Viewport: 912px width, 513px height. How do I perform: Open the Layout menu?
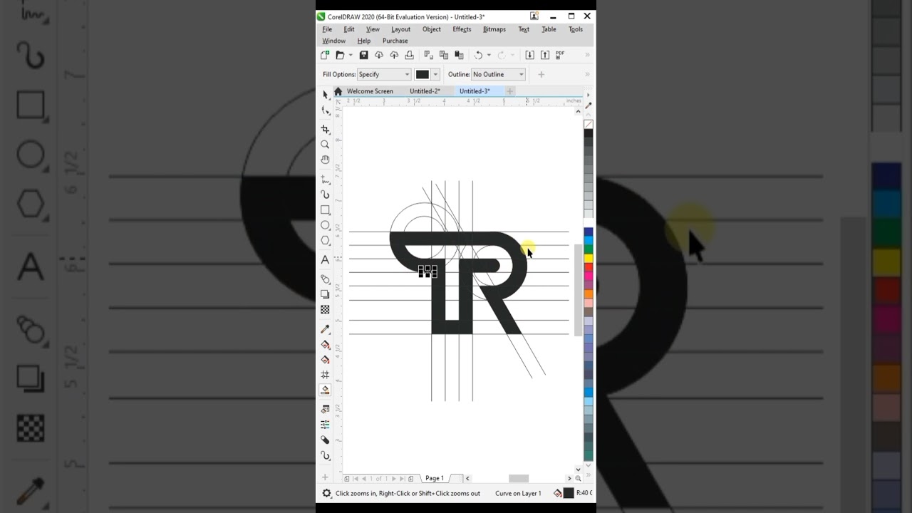pyautogui.click(x=400, y=29)
